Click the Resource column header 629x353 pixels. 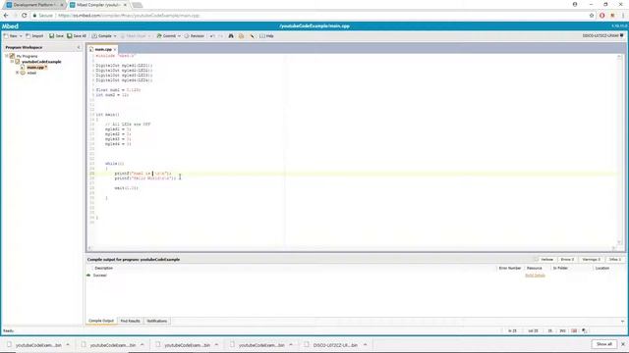(534, 268)
